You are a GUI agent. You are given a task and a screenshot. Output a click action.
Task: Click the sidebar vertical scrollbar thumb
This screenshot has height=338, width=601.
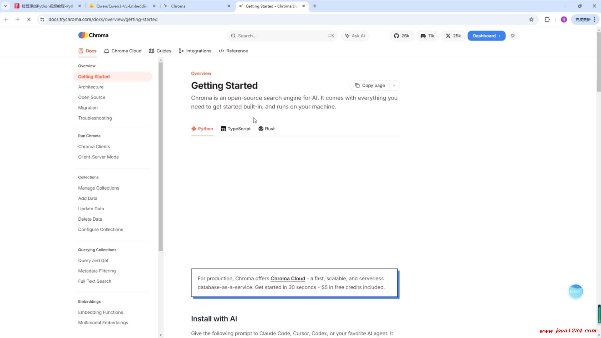point(161,156)
